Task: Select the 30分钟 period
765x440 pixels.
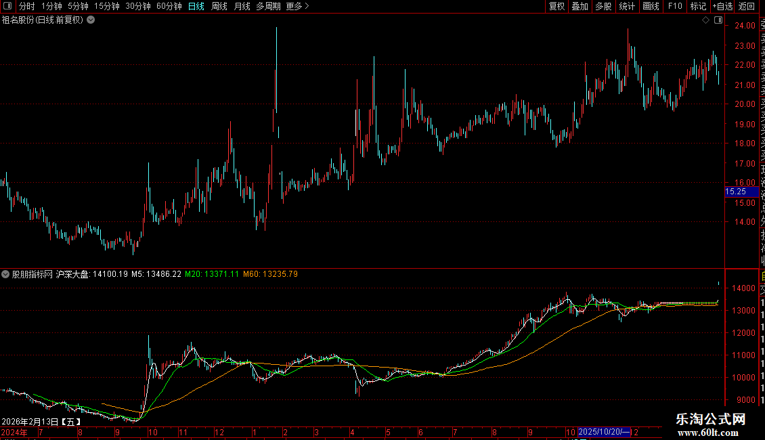Action: (x=138, y=6)
